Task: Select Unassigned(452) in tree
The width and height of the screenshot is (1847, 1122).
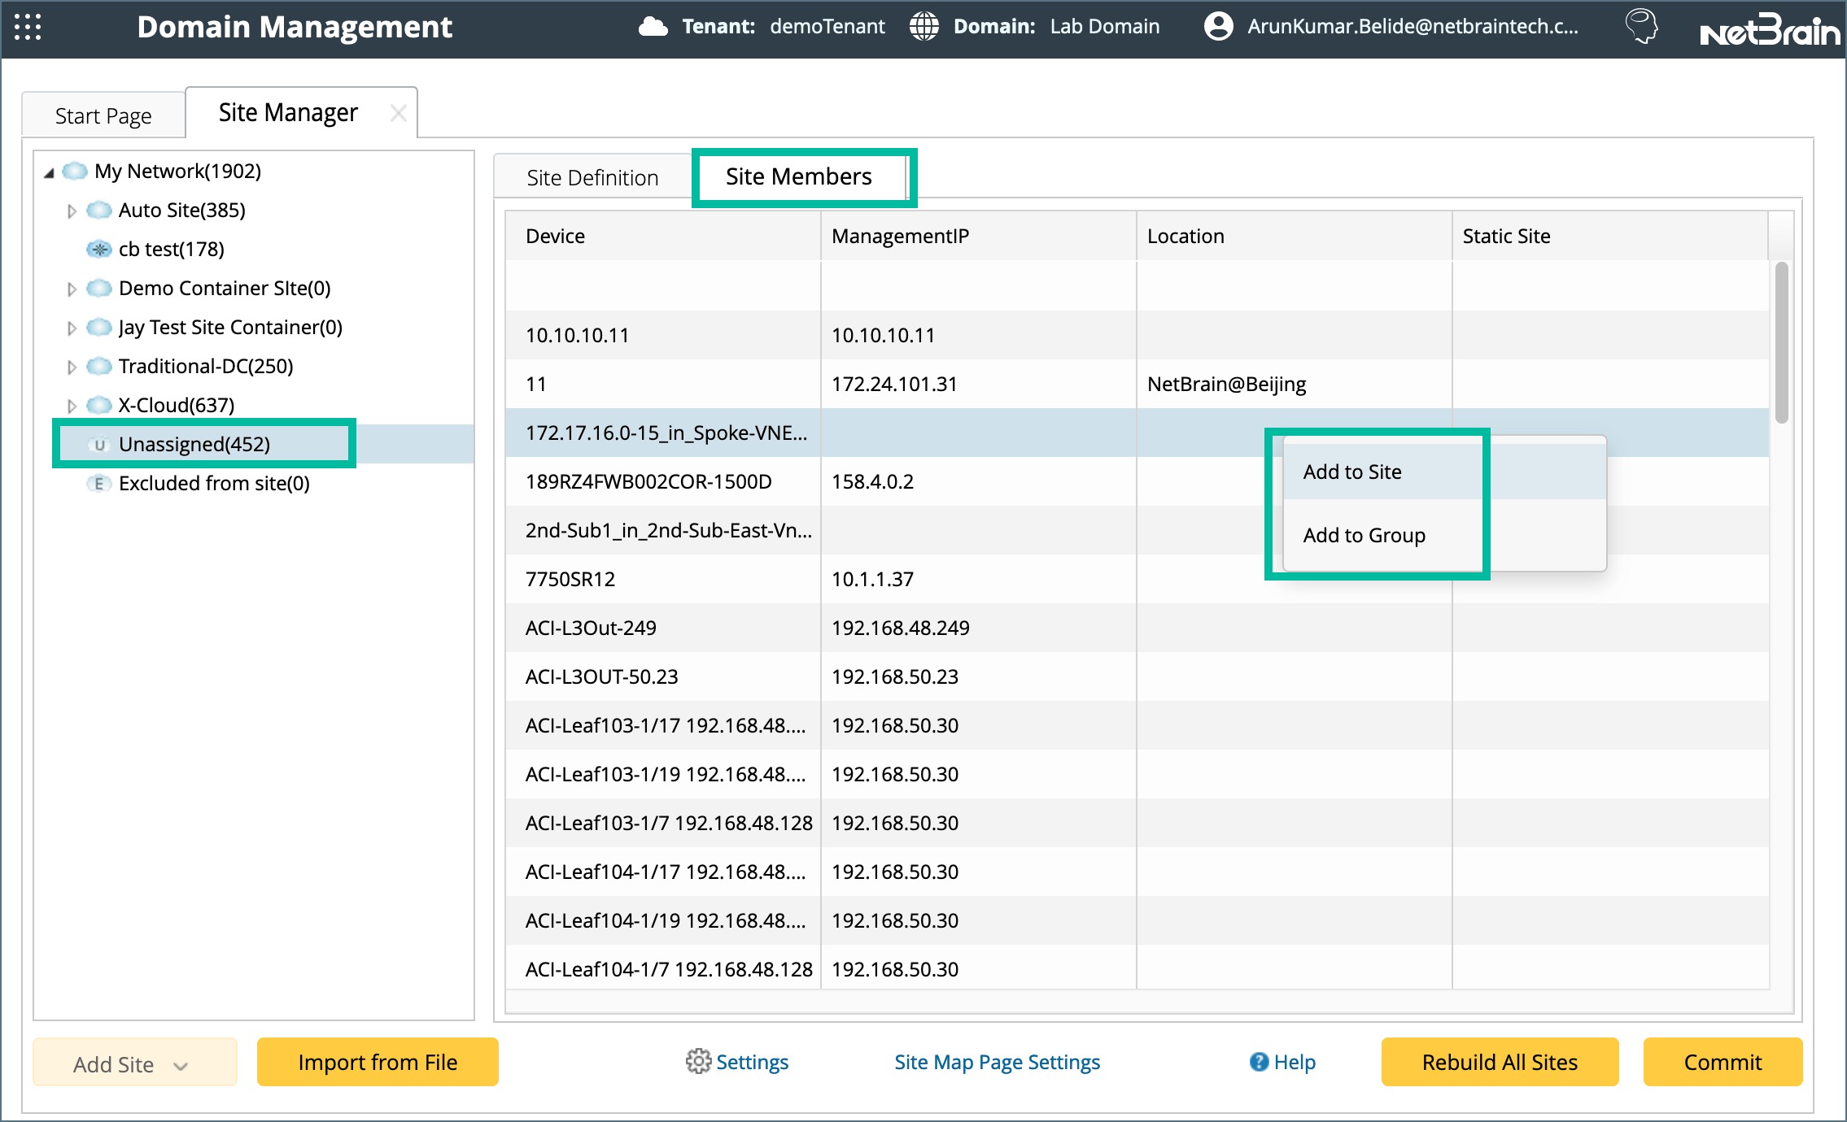Action: (194, 444)
